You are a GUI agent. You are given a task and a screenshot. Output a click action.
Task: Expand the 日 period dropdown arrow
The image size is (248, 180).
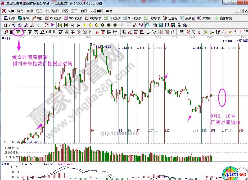(x=9, y=25)
